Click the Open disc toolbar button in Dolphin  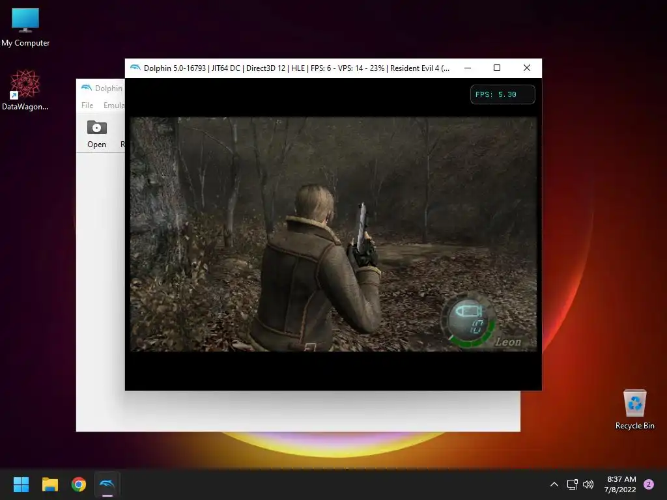point(96,134)
